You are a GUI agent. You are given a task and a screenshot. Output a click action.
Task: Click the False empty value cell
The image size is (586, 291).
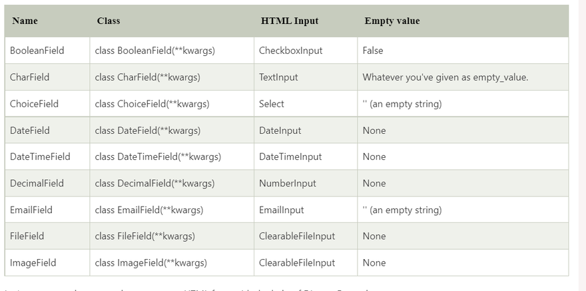tap(373, 51)
